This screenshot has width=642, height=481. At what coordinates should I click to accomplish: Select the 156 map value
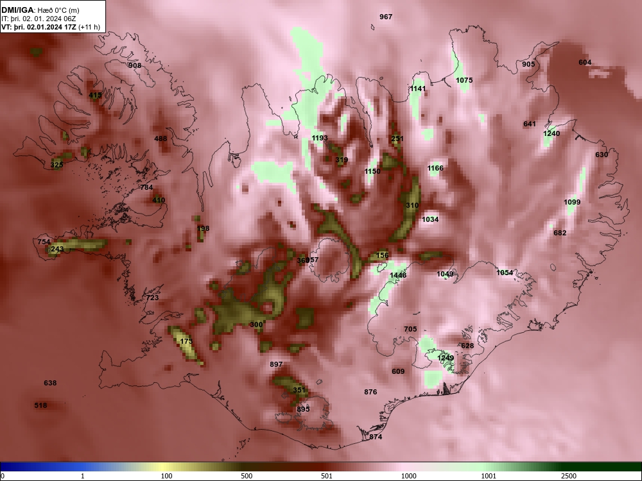point(382,256)
